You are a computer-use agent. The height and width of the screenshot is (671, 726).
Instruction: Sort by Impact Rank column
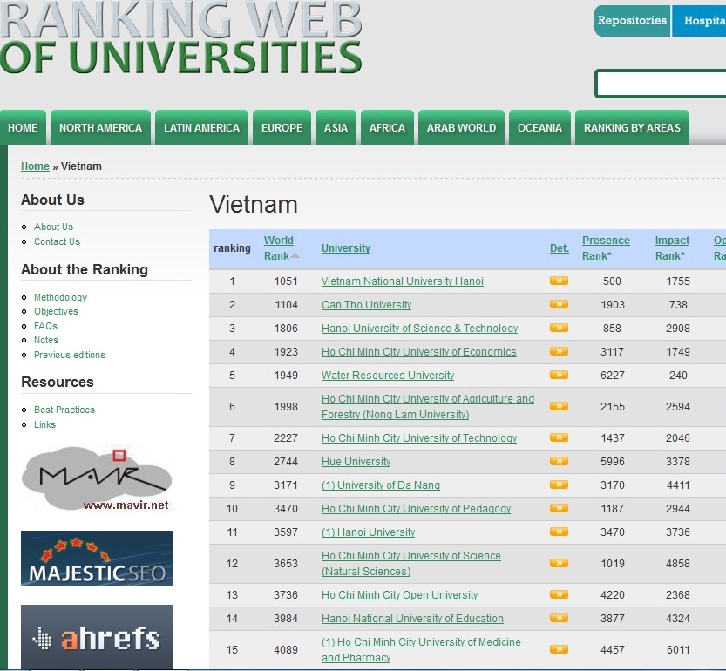pyautogui.click(x=672, y=248)
